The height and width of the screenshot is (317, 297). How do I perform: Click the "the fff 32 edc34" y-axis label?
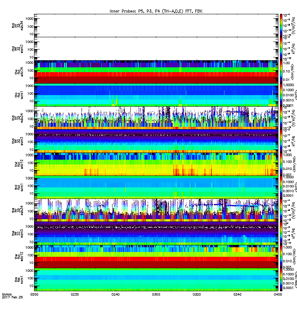[17, 210]
